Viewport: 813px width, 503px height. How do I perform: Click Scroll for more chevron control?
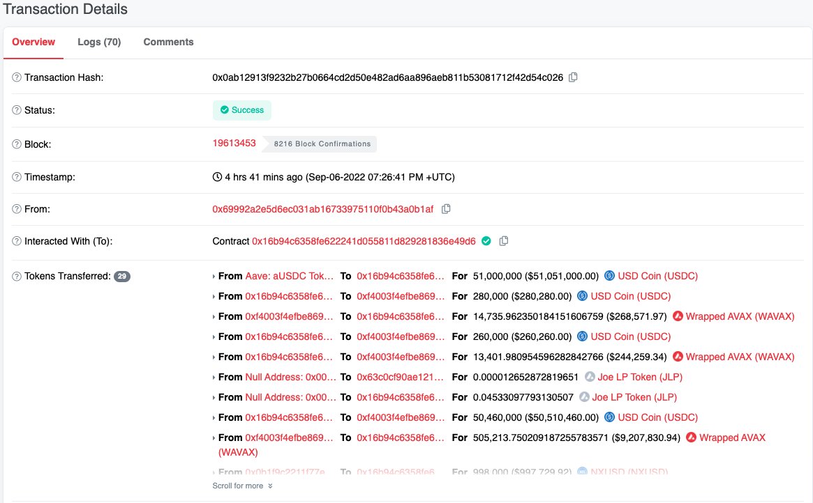(242, 486)
